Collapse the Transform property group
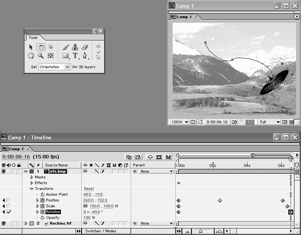The image size is (301, 235). pyautogui.click(x=32, y=189)
